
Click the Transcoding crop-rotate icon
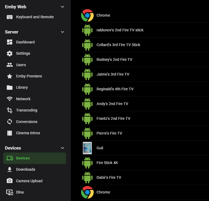tap(10, 110)
